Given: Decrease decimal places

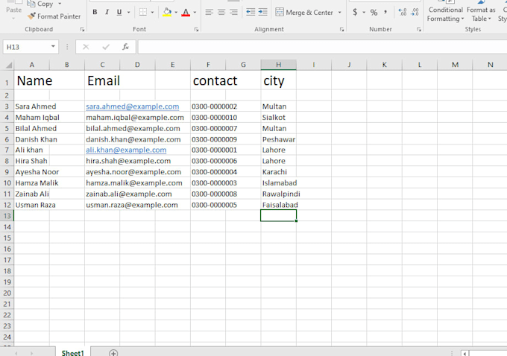Looking at the screenshot, I should [415, 12].
